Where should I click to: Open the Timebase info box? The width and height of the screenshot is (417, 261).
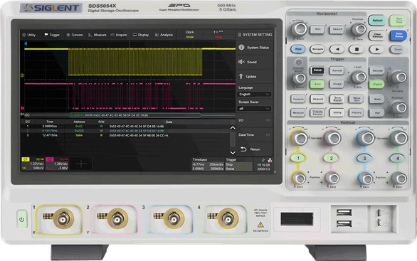[x=208, y=164]
